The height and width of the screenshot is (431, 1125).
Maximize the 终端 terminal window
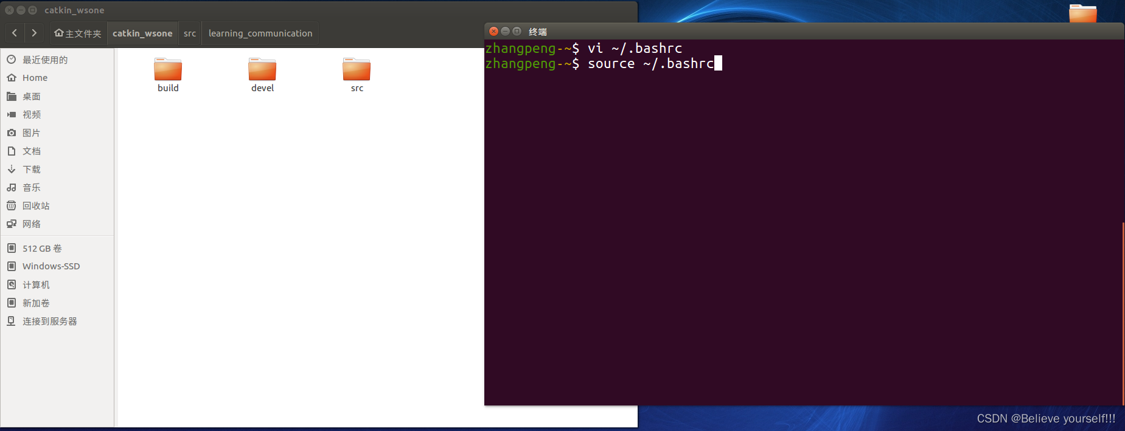(x=517, y=31)
